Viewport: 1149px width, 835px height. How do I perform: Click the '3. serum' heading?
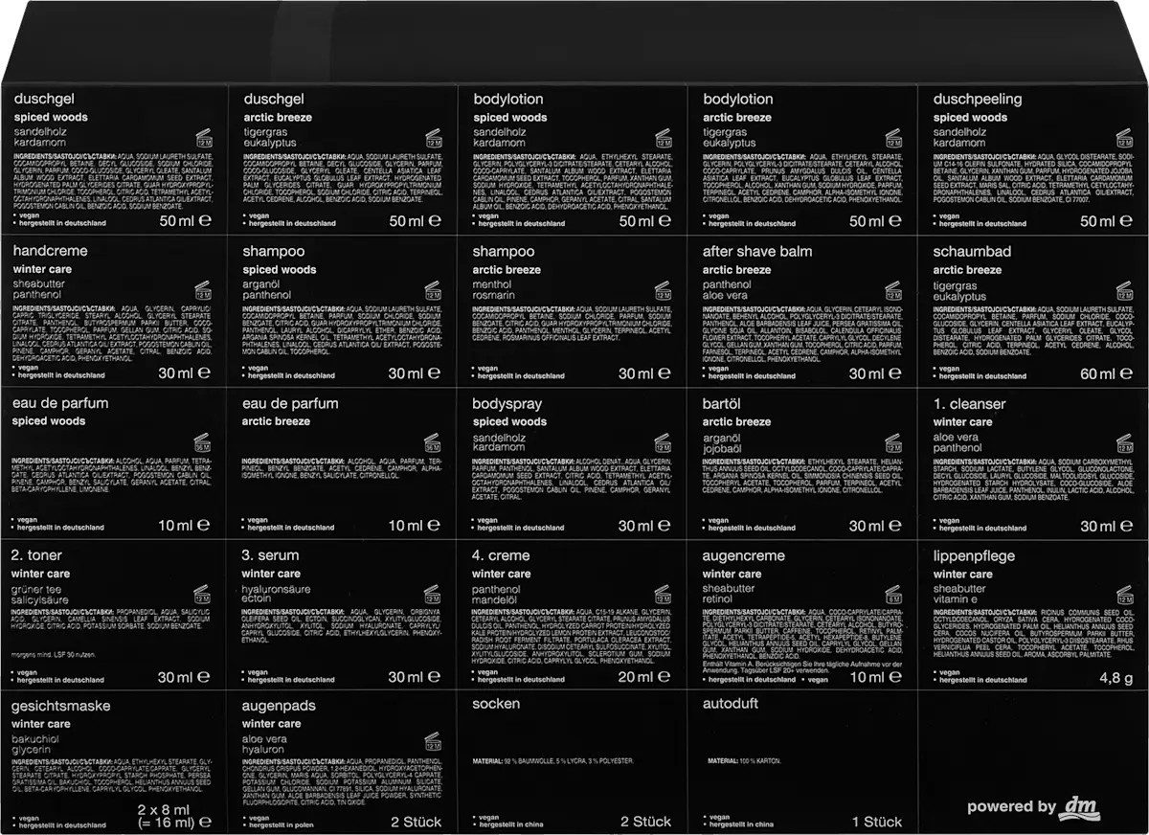[x=271, y=555]
